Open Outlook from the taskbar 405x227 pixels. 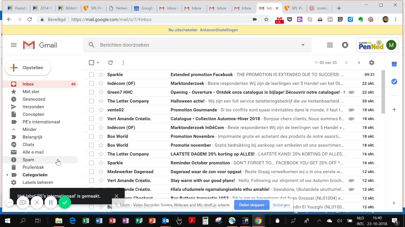165,221
